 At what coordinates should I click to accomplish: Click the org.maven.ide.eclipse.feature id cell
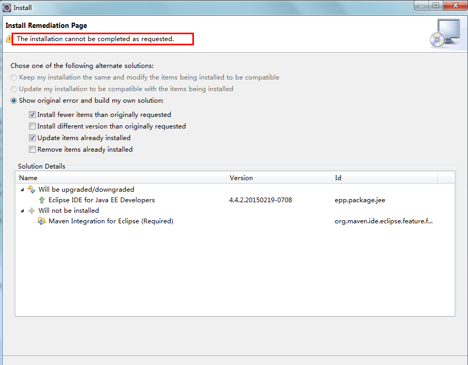pos(384,221)
